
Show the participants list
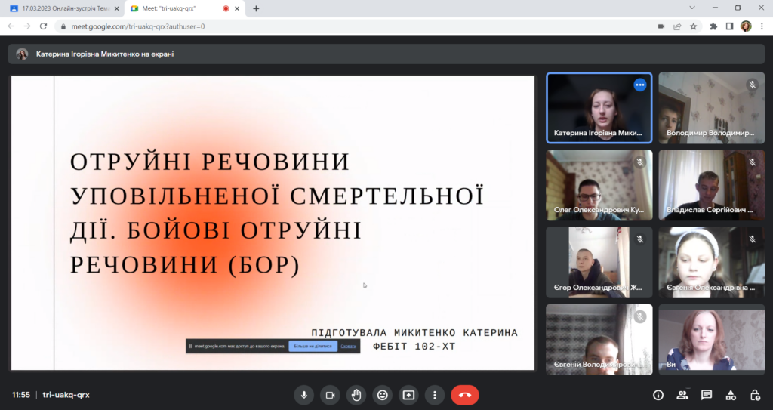click(682, 395)
